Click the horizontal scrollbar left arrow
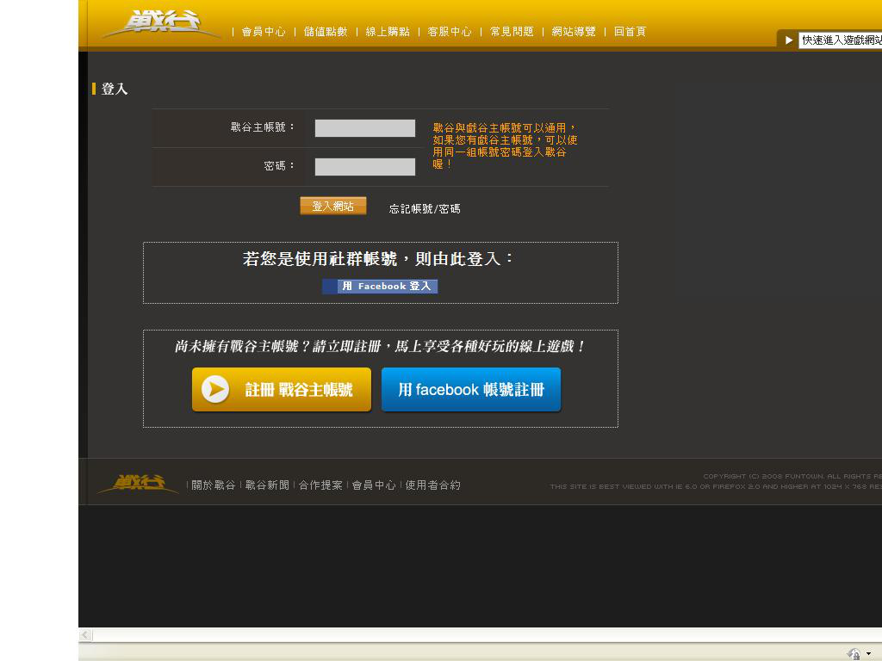Viewport: 882px width, 661px height. point(85,635)
